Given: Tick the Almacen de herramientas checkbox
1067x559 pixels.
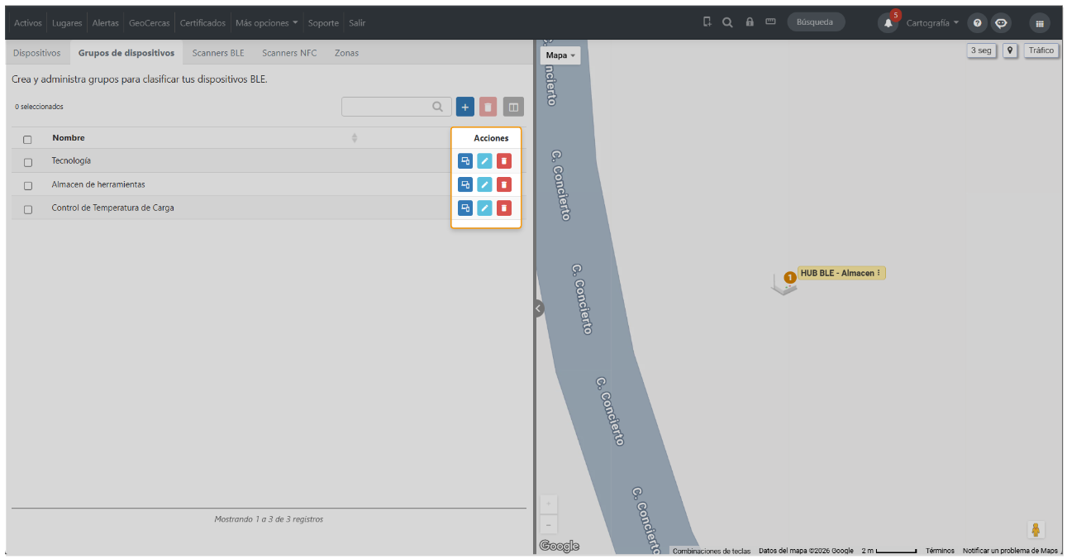Looking at the screenshot, I should 27,185.
